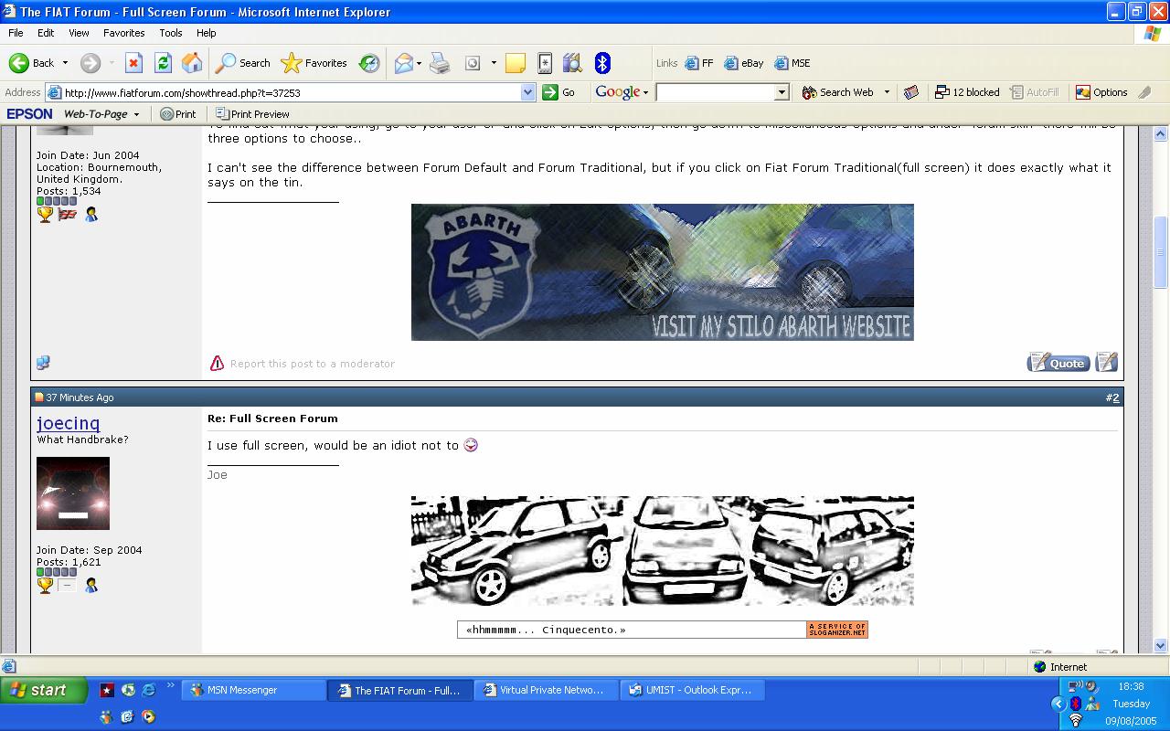The height and width of the screenshot is (731, 1170).
Task: Open the File menu
Action: coord(16,33)
